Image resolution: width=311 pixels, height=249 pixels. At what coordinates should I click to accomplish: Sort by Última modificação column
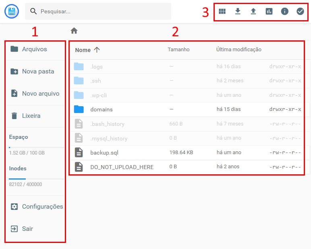tap(238, 50)
